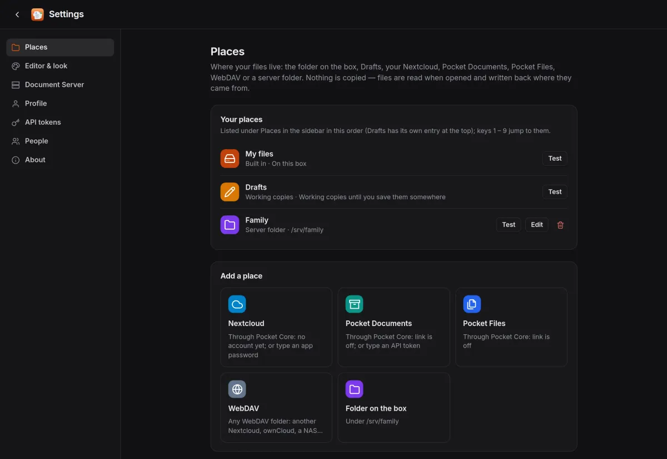Click the 'Add a place' section title

pos(241,276)
